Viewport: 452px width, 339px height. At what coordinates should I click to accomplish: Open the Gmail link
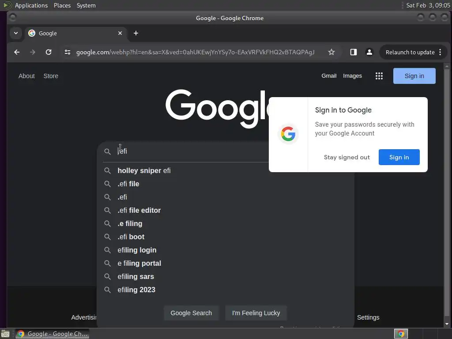point(329,76)
